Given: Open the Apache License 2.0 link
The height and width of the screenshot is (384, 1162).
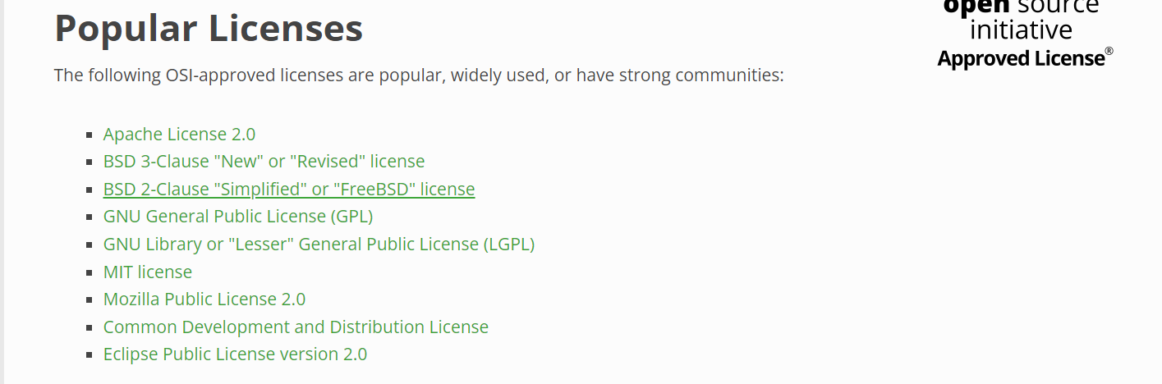Looking at the screenshot, I should (x=179, y=135).
